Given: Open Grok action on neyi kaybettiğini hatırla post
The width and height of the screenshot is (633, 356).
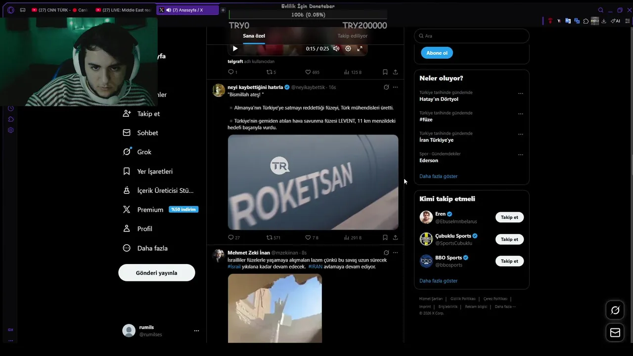Looking at the screenshot, I should point(386,87).
